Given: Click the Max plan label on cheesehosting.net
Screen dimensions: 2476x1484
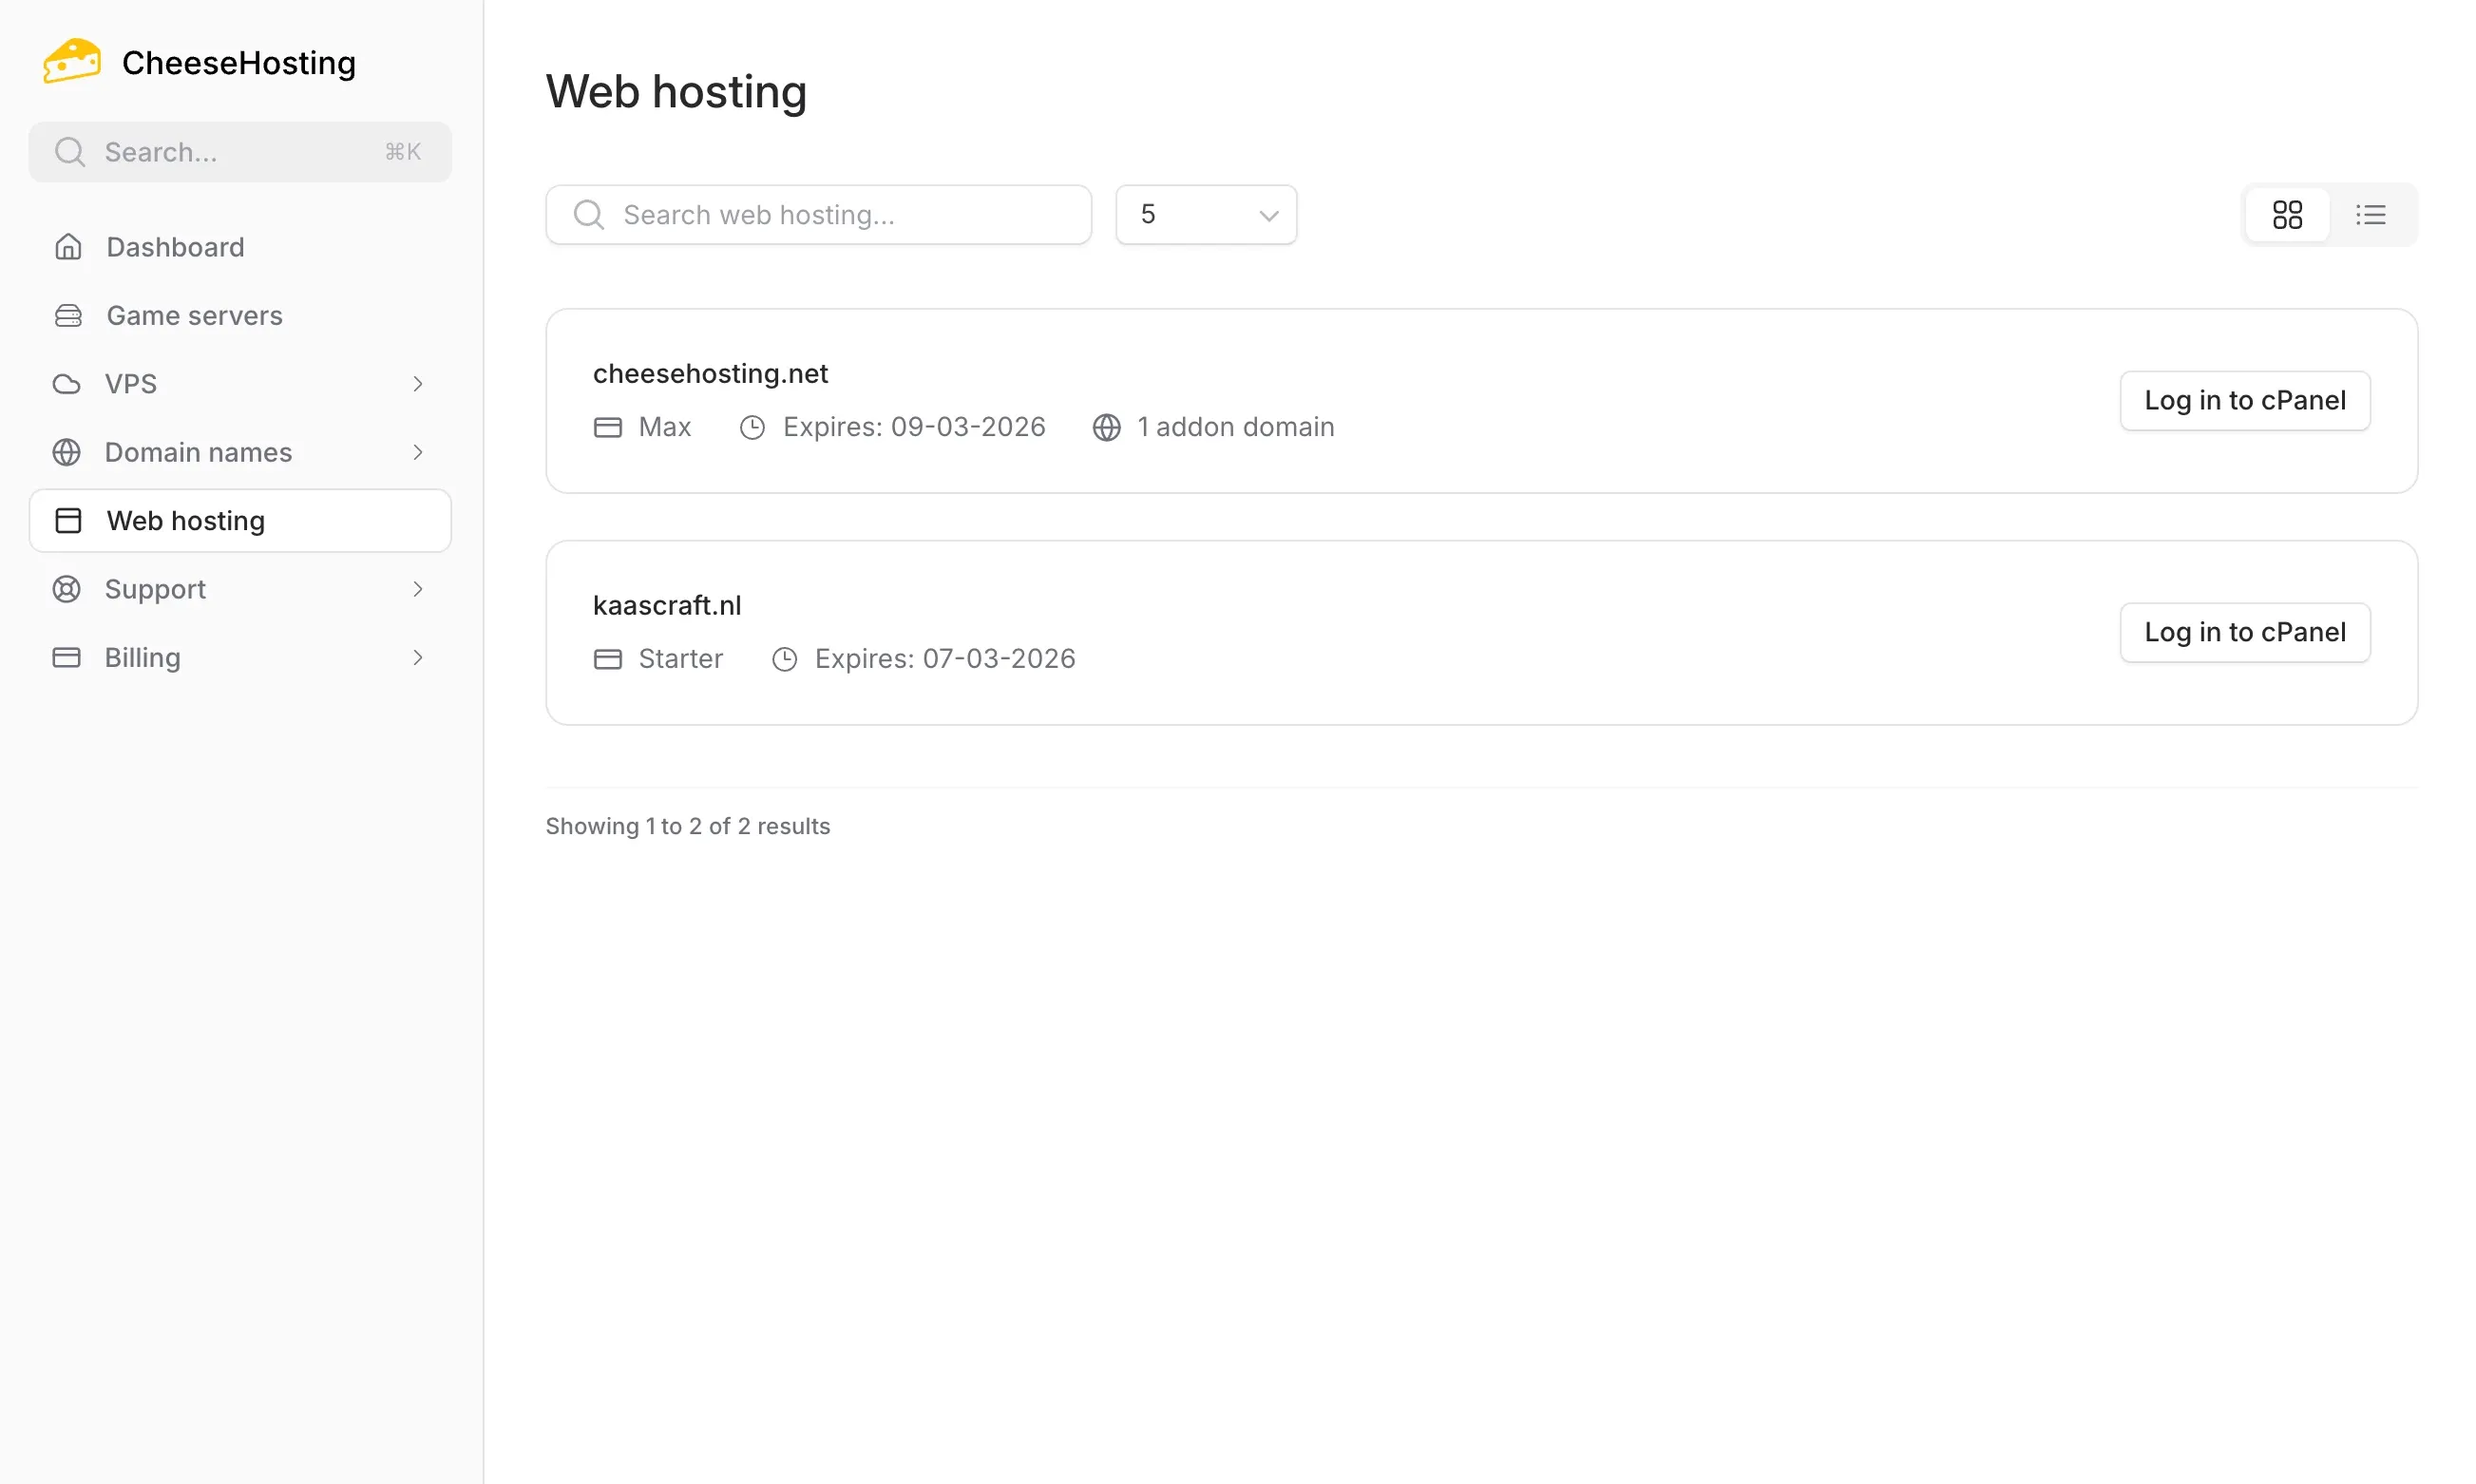Looking at the screenshot, I should 664,426.
